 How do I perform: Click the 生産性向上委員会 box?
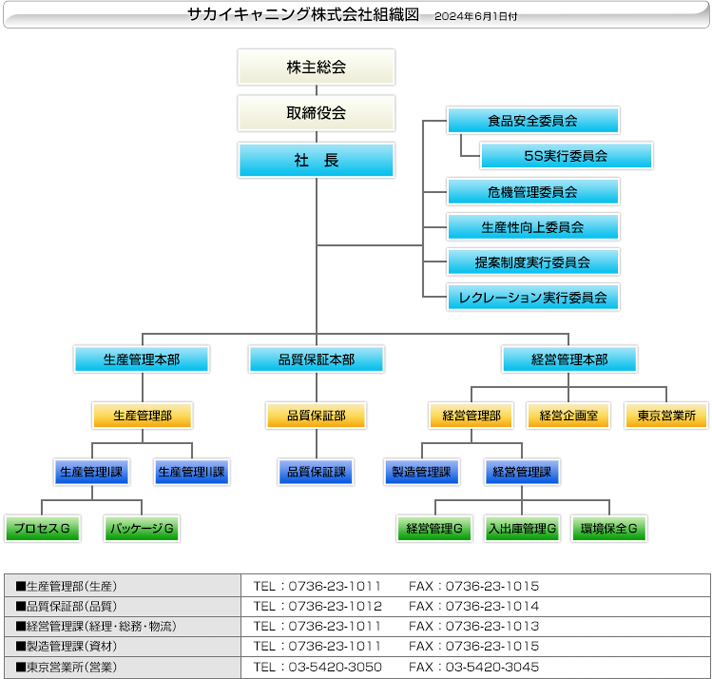tap(533, 227)
